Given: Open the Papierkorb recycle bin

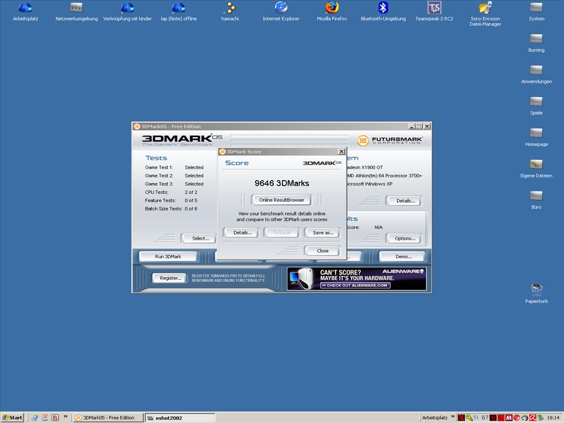Looking at the screenshot, I should click(x=536, y=293).
